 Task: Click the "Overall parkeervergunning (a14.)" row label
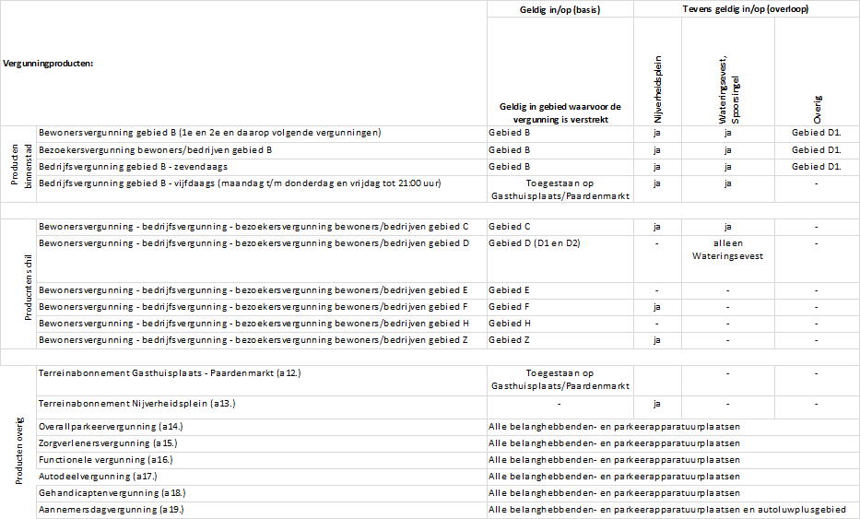click(111, 427)
